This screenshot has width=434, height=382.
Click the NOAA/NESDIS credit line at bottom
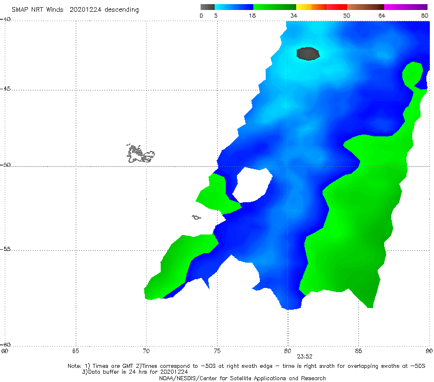point(242,378)
